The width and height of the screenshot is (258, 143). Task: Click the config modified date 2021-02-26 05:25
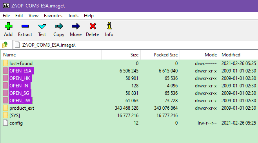[x=239, y=123]
